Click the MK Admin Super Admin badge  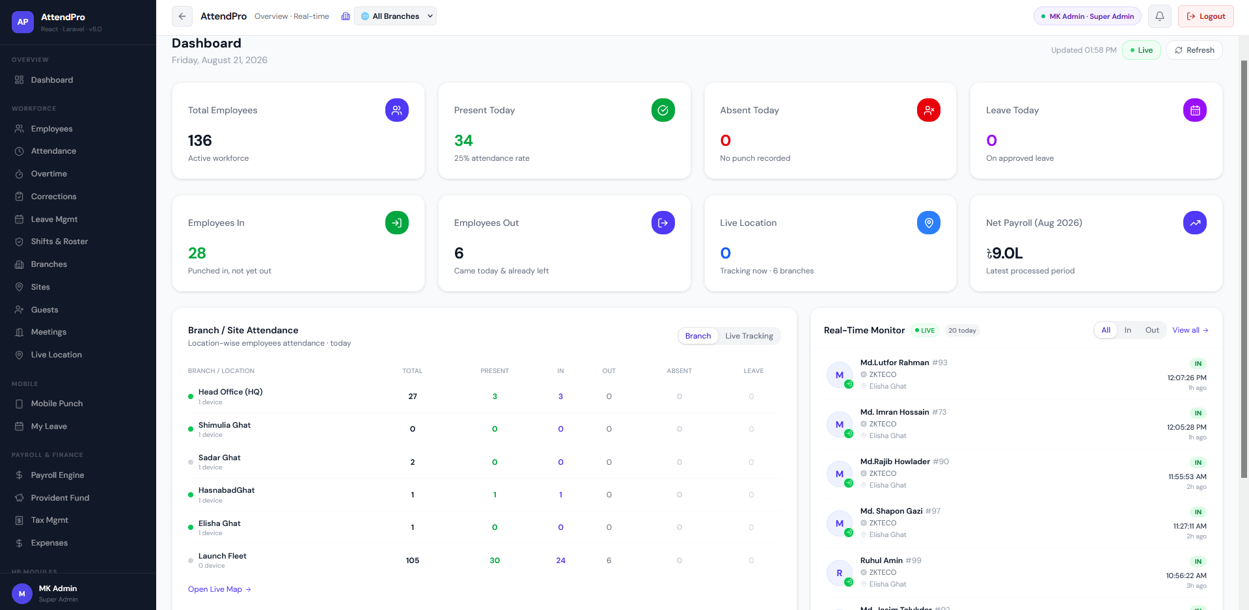tap(1087, 16)
